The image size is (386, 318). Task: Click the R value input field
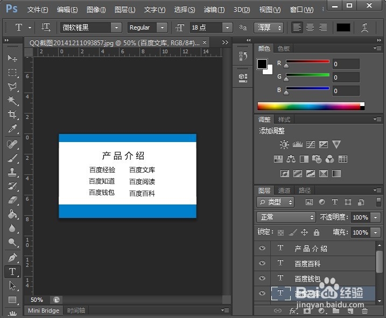tap(346, 64)
